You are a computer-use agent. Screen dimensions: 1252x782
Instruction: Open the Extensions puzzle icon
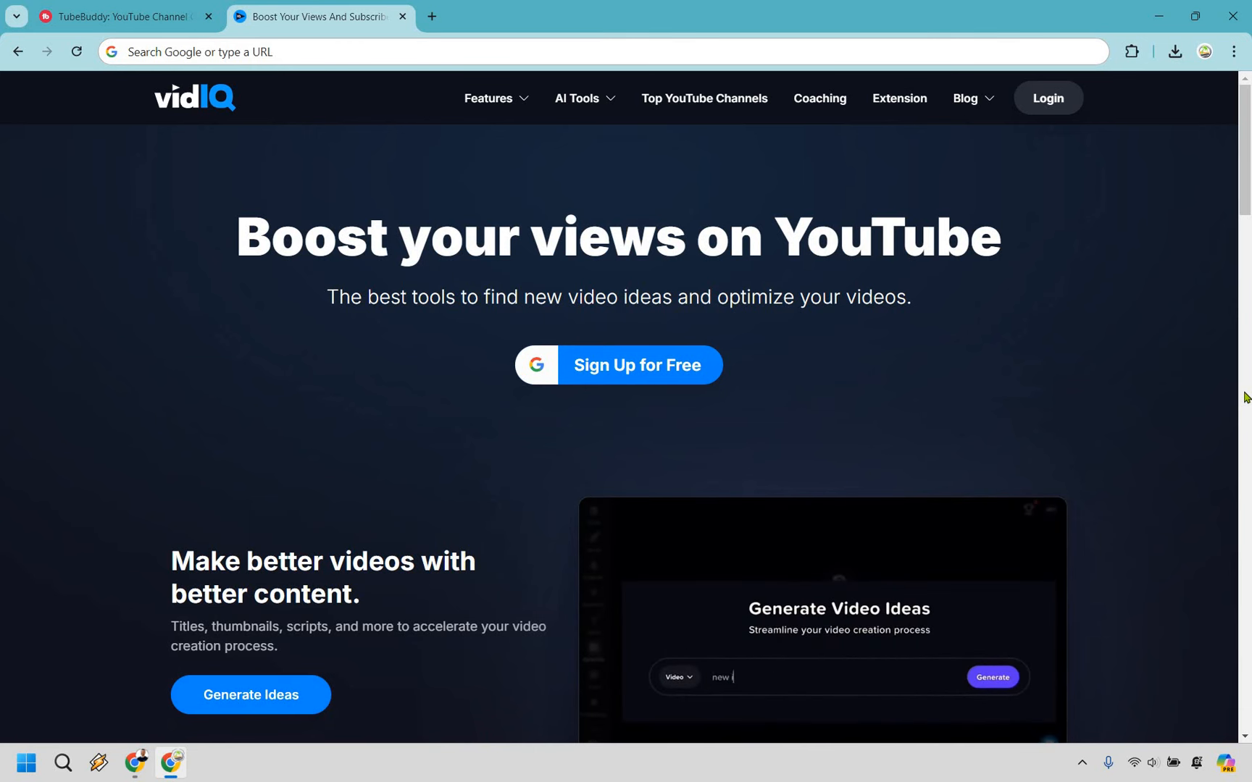[1132, 51]
